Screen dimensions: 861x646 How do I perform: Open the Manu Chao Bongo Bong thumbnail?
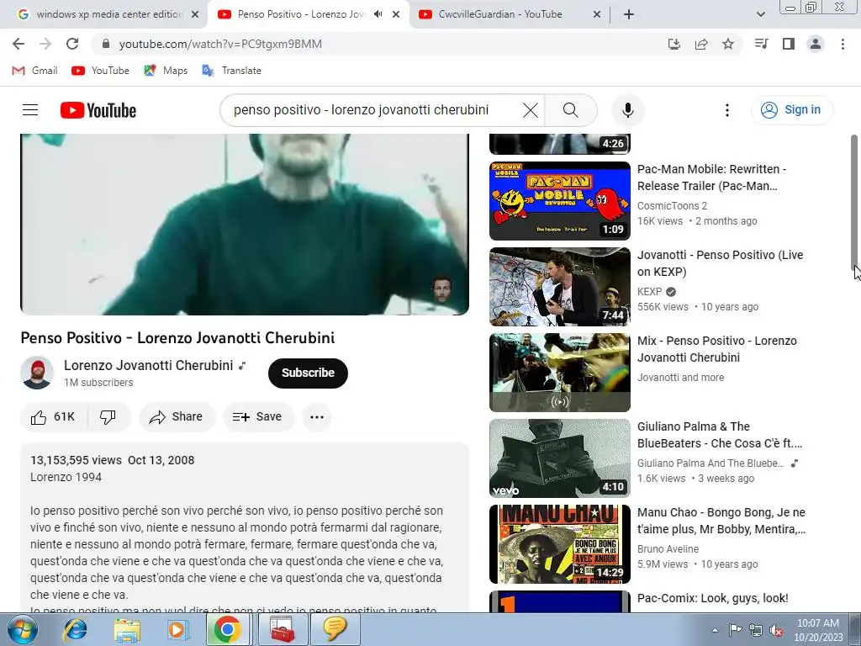pos(559,544)
